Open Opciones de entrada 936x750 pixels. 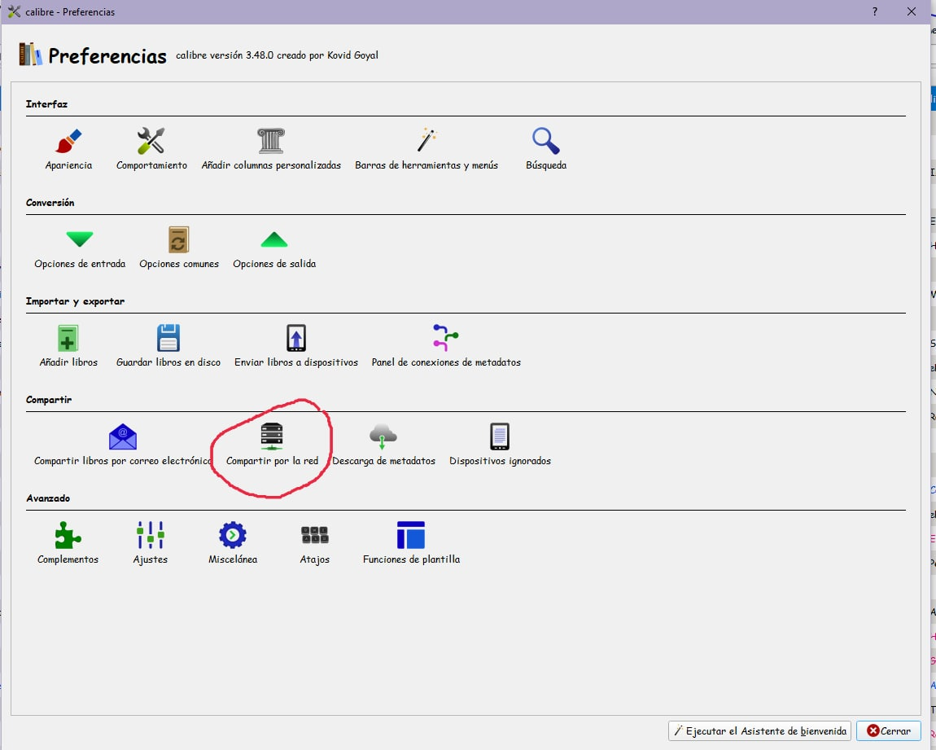[80, 248]
